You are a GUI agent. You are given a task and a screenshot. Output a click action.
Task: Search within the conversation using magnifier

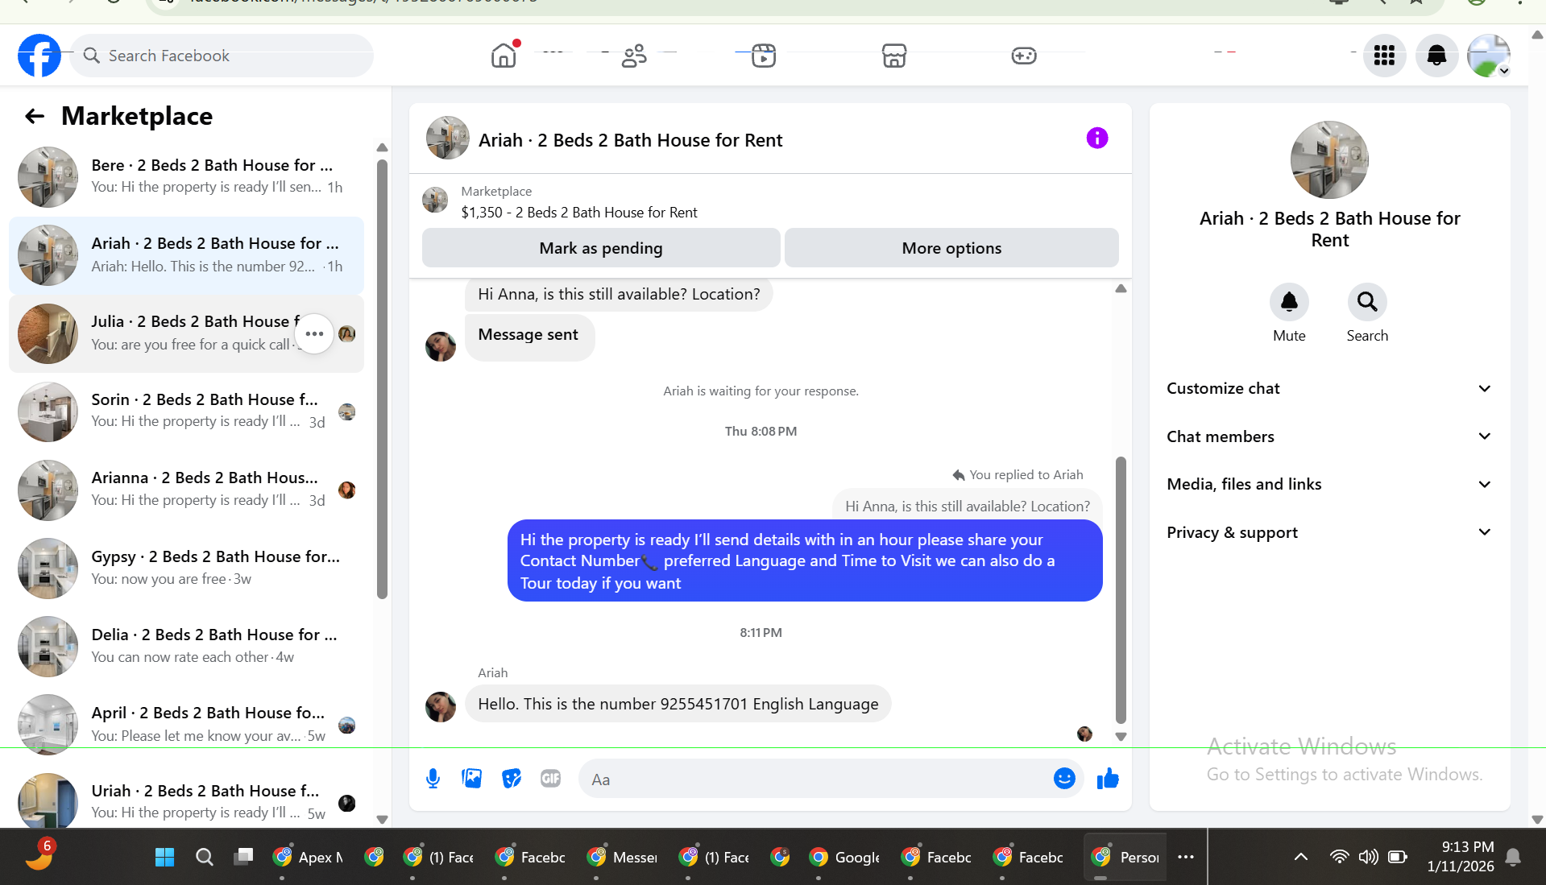1367,302
